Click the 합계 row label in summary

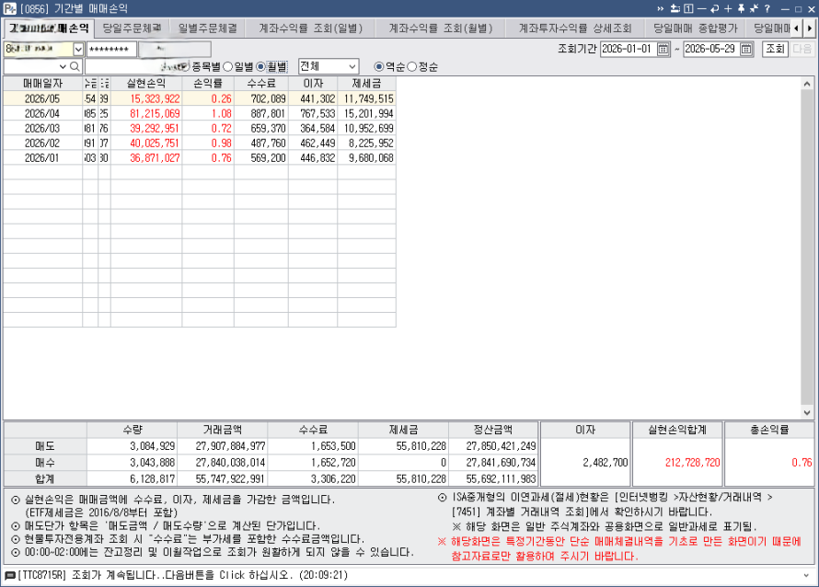coord(45,479)
